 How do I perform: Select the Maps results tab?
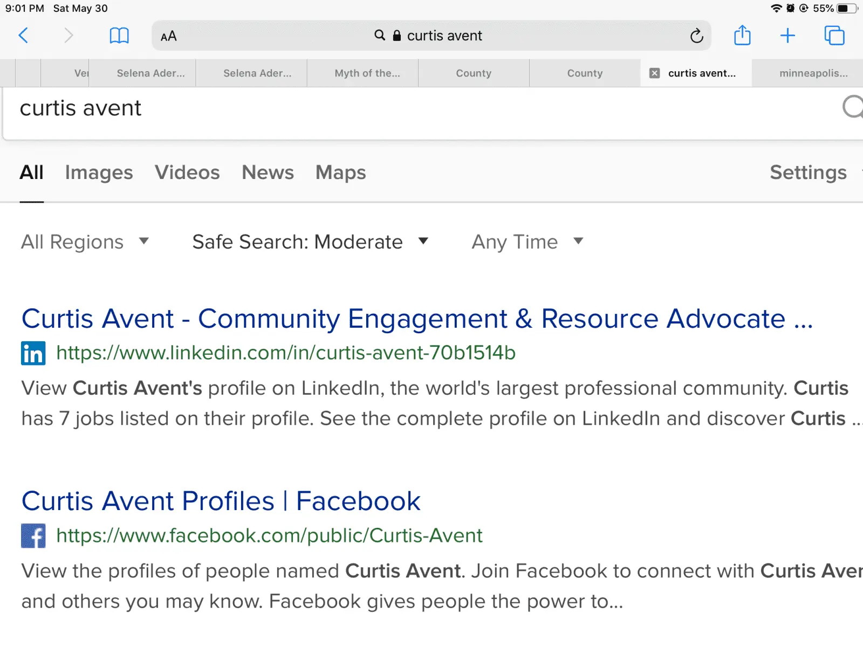pos(340,173)
